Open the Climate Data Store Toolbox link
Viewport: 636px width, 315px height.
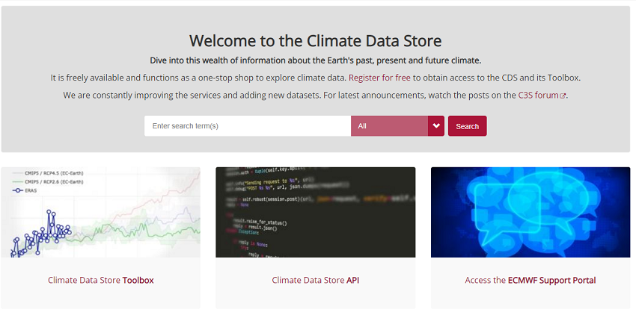tap(100, 281)
